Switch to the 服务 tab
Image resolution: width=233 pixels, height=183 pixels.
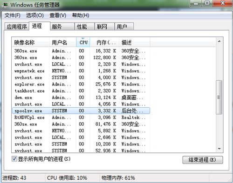tap(62, 26)
